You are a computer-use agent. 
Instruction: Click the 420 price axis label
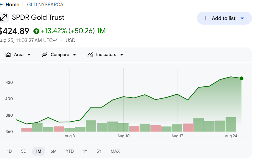coord(9,82)
